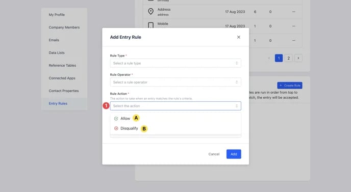Click the red icon beside Disqualify
The image size is (351, 192).
tap(116, 128)
